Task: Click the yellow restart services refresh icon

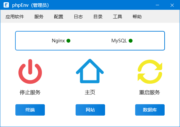Action: [150, 72]
